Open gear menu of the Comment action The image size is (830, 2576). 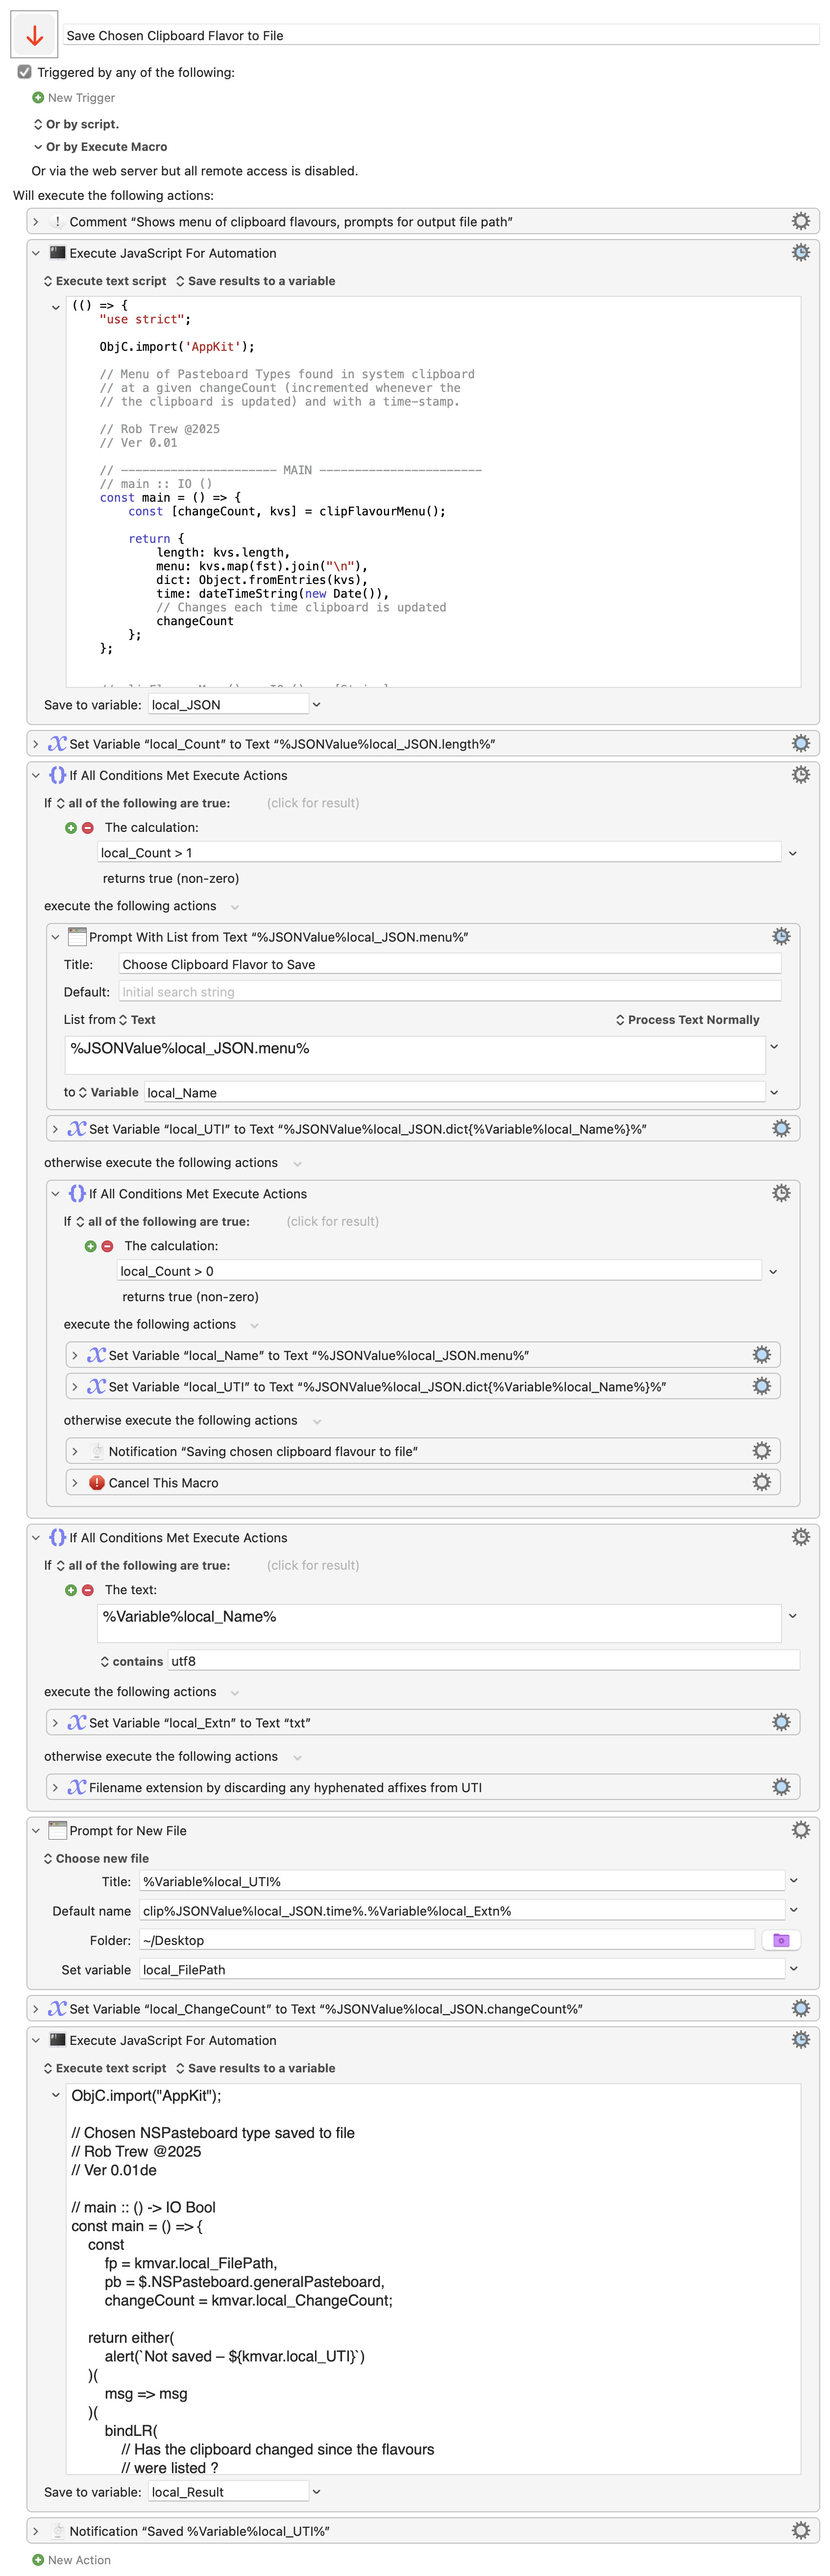pos(800,221)
